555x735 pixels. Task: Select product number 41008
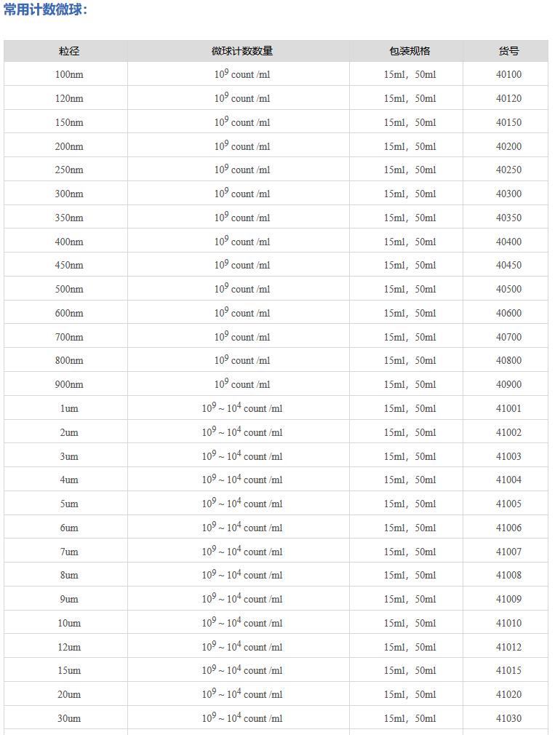pyautogui.click(x=508, y=575)
